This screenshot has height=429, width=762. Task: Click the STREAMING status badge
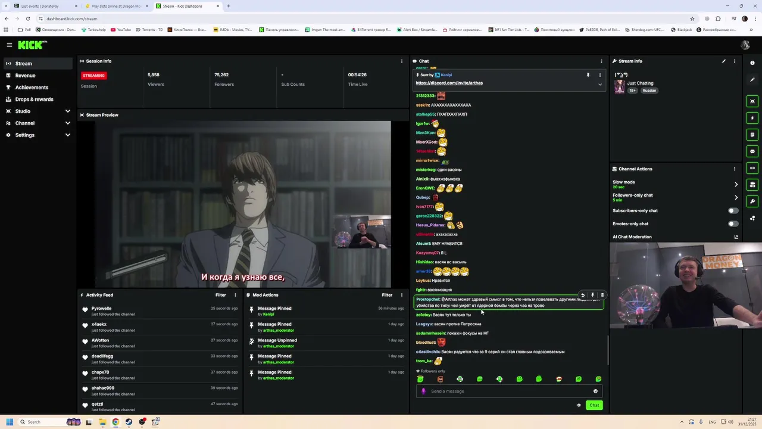(93, 76)
